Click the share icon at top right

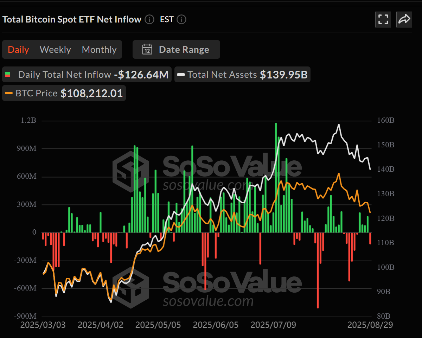coord(404,19)
